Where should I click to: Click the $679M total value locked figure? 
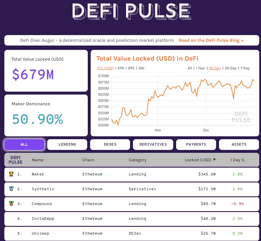(x=33, y=74)
